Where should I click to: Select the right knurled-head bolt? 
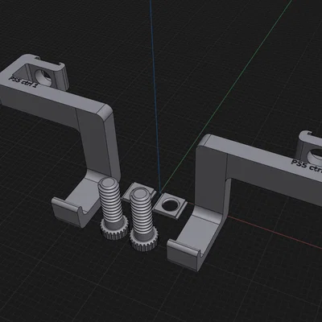pyautogui.click(x=143, y=219)
